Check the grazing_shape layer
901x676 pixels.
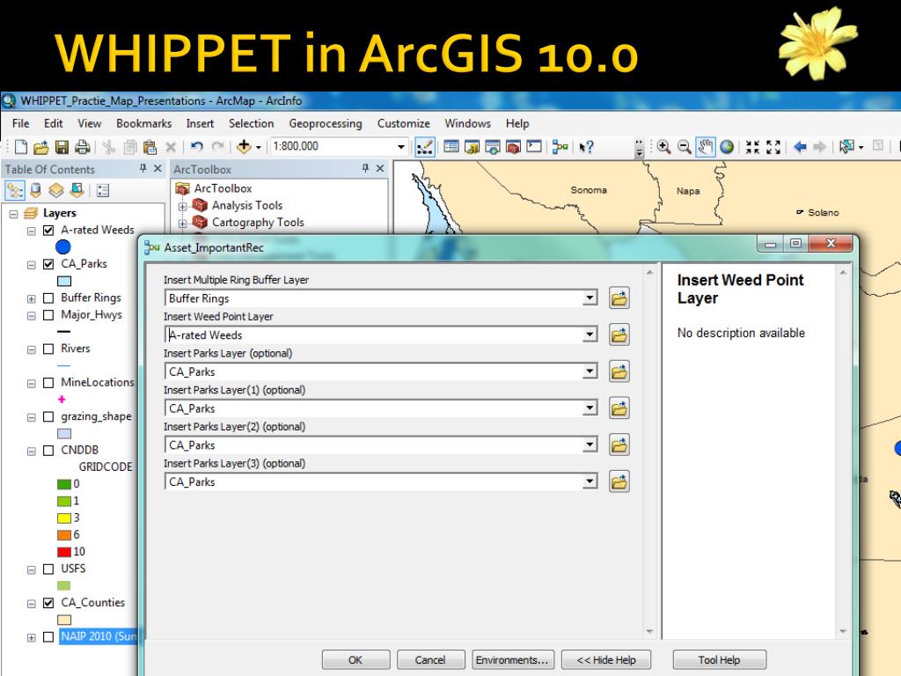tap(49, 416)
